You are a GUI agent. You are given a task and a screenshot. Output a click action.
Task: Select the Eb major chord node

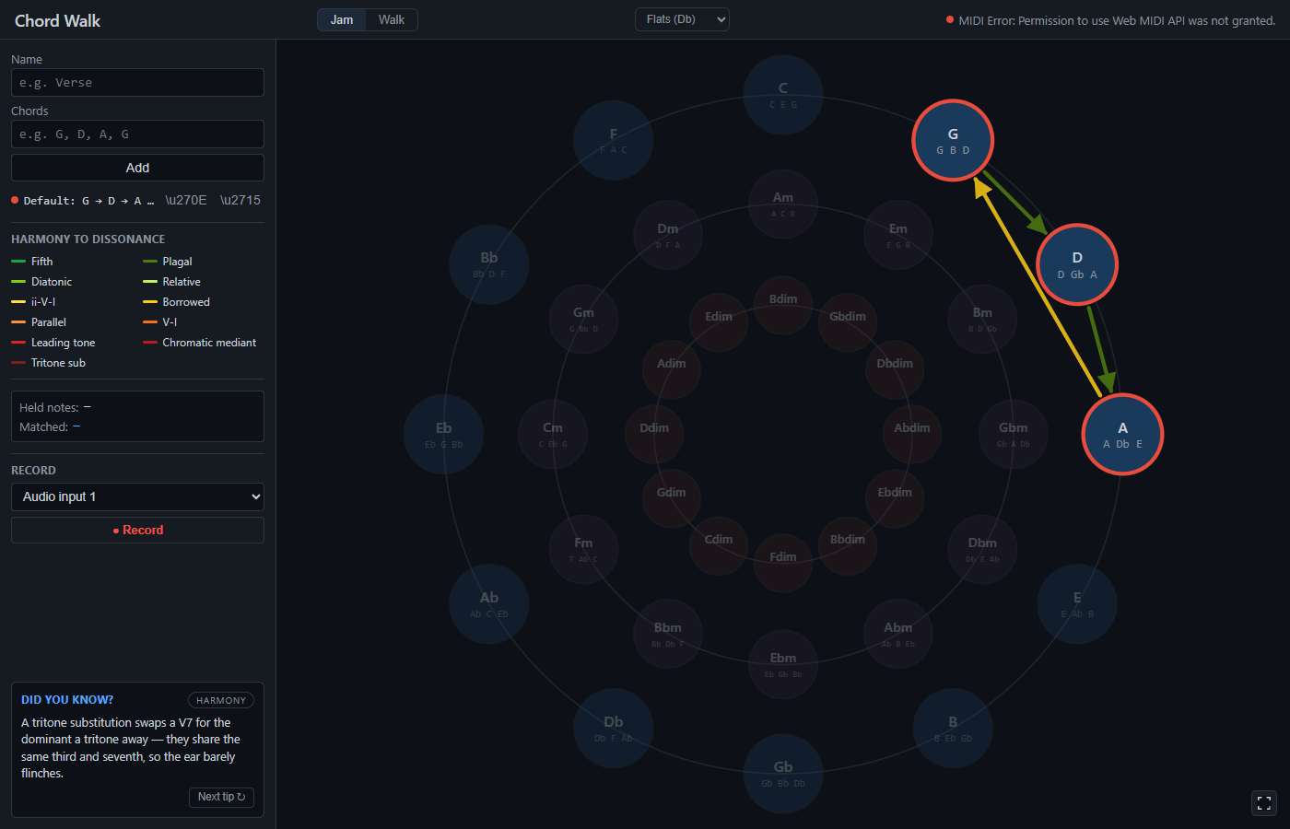coord(443,434)
